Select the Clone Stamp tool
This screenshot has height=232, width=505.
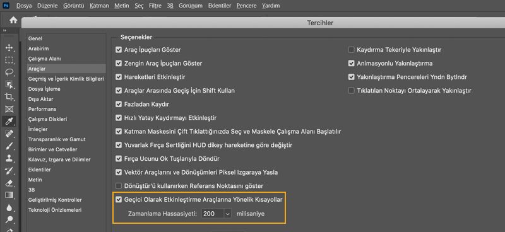(9, 158)
